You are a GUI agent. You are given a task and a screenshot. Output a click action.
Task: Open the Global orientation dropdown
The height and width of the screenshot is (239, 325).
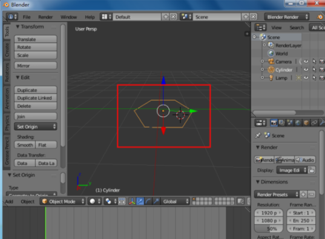[175, 201]
